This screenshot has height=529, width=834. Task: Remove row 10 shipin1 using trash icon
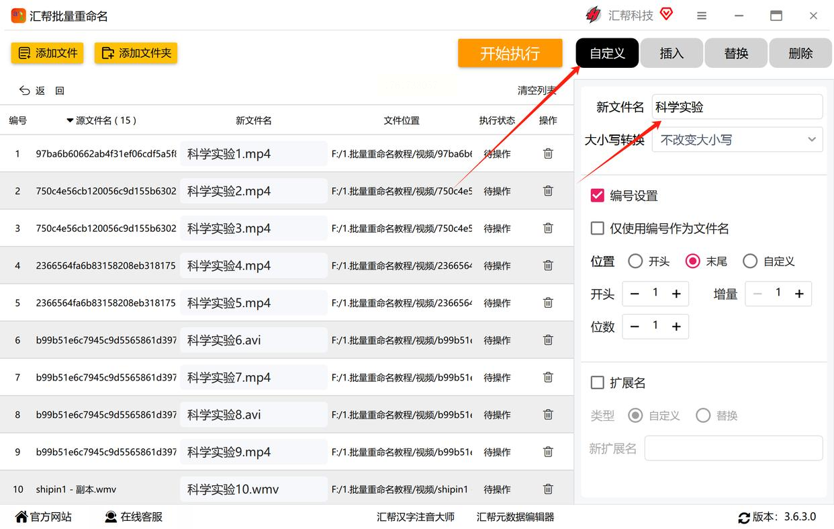tap(548, 489)
